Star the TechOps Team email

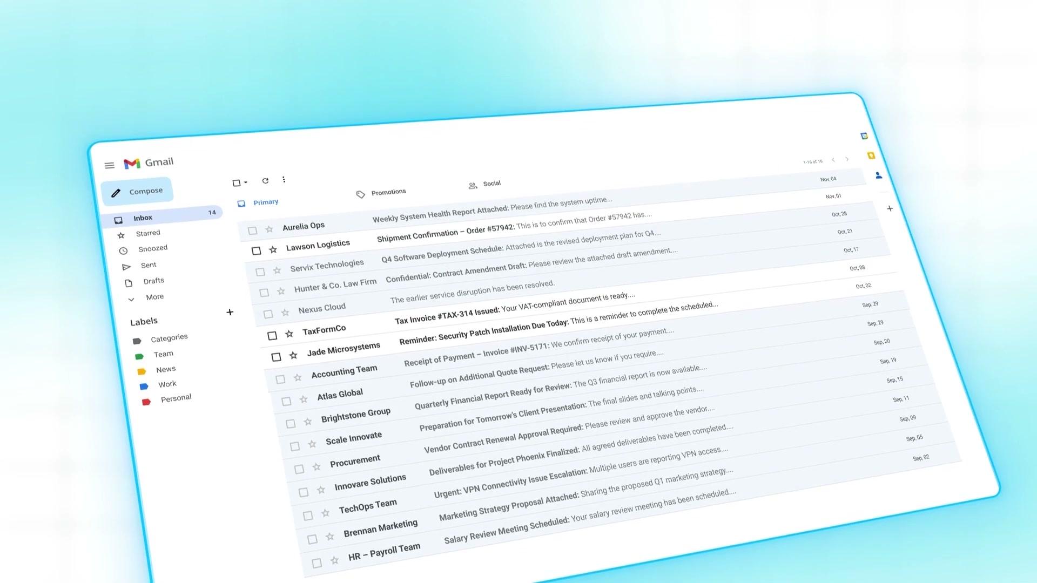click(x=325, y=513)
